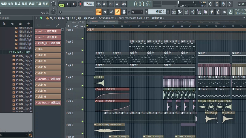Select the '速度 #5' automation clip
Viewport: 246px width, 138px height.
click(x=48, y=73)
